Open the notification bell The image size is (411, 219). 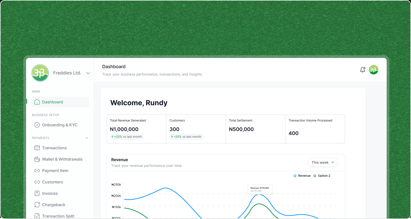pyautogui.click(x=362, y=70)
